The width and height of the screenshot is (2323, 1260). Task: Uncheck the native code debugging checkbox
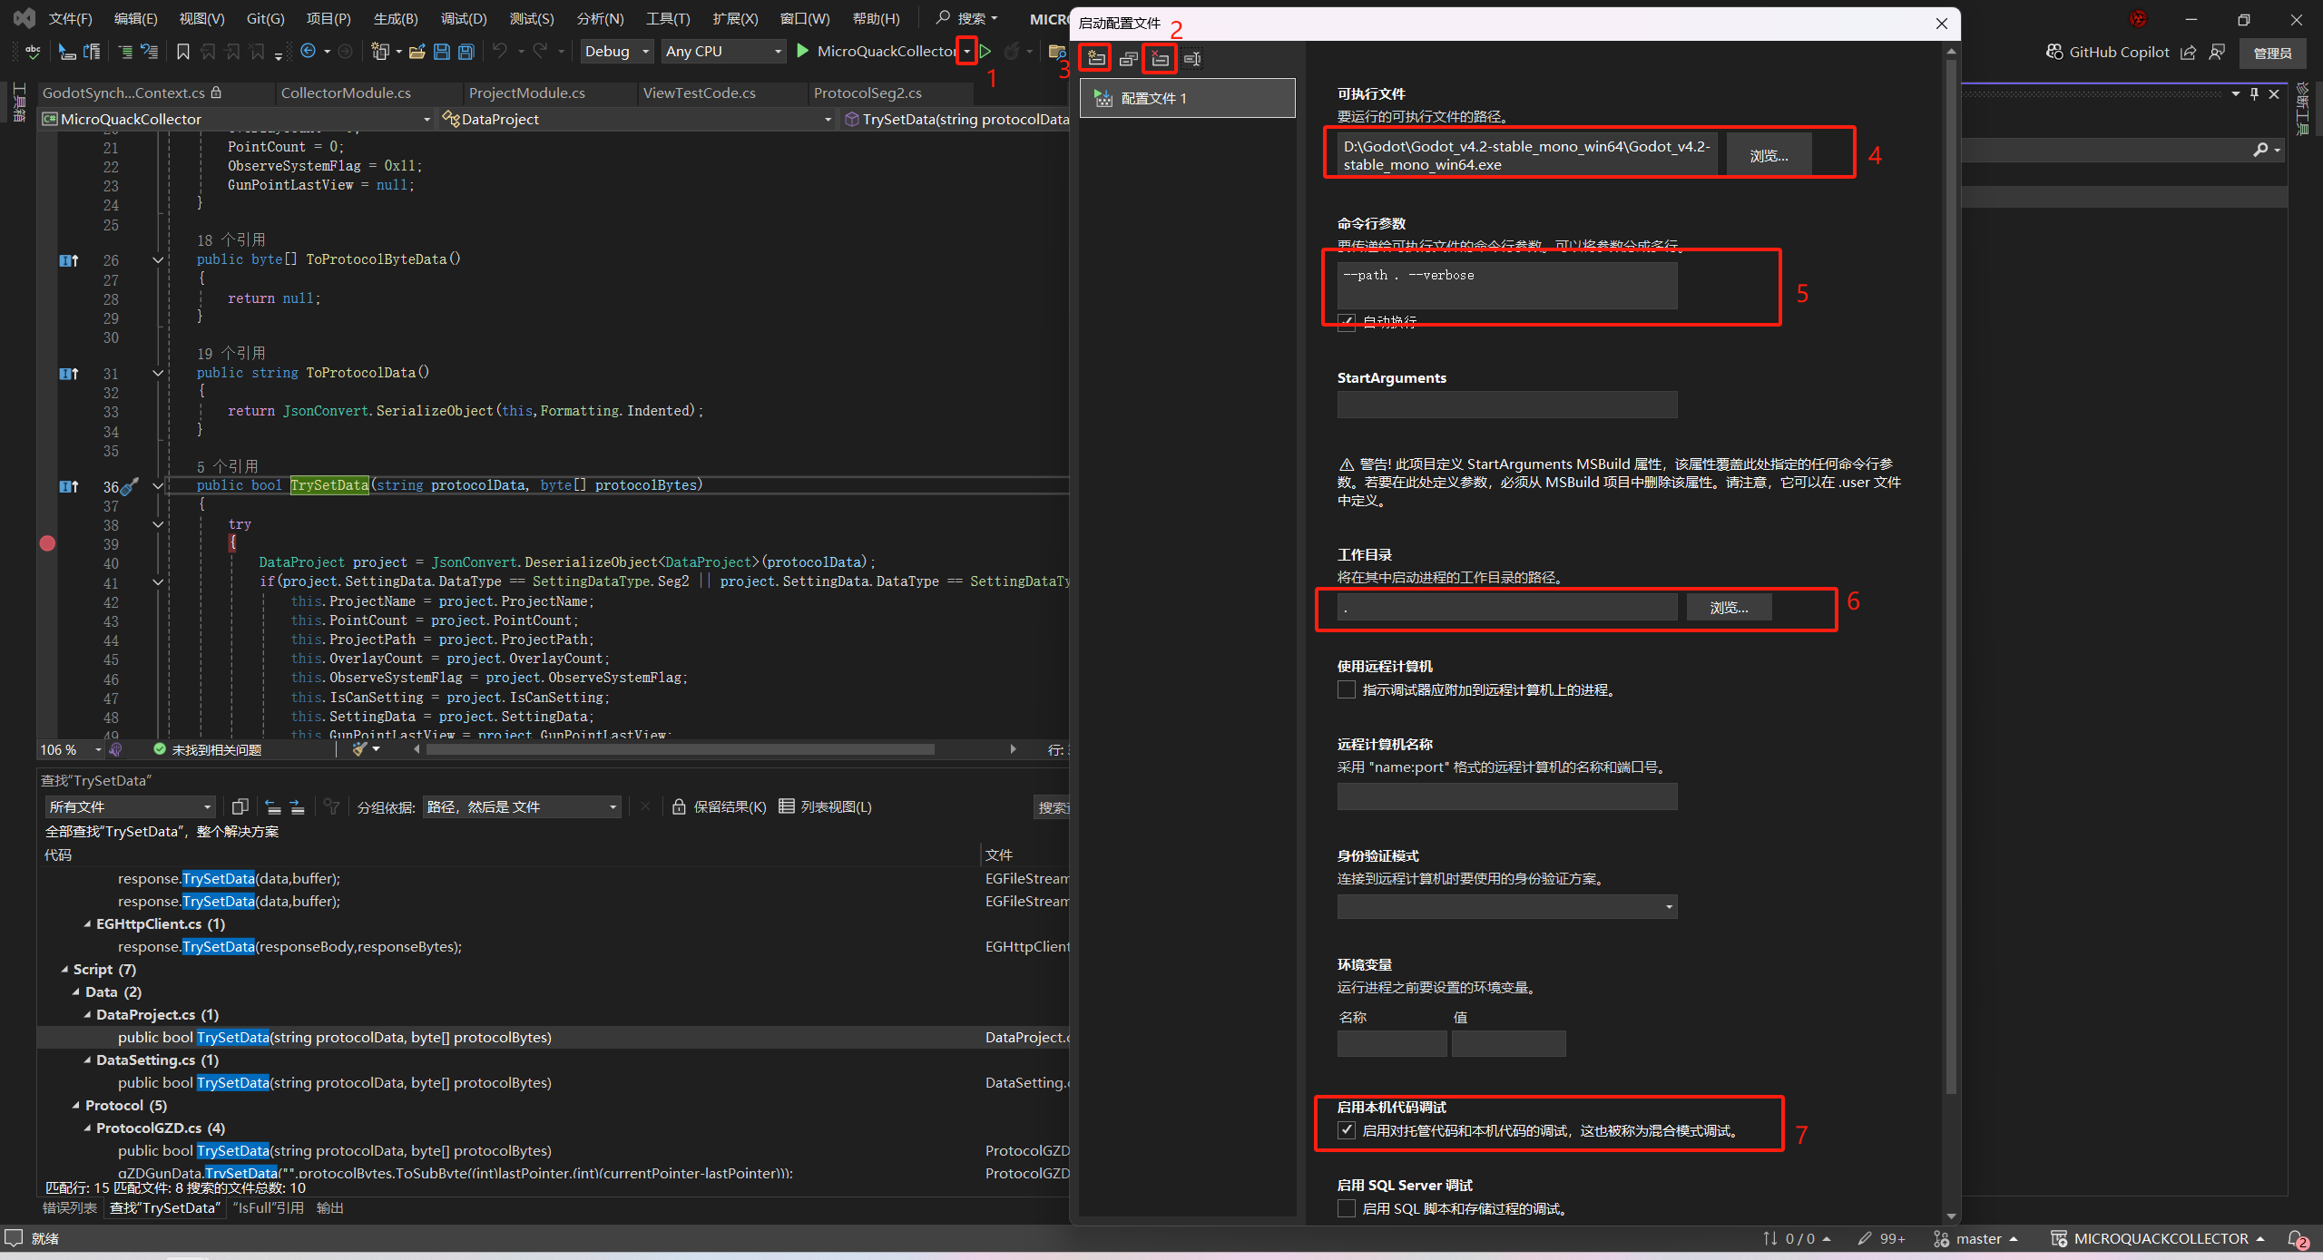click(x=1347, y=1130)
